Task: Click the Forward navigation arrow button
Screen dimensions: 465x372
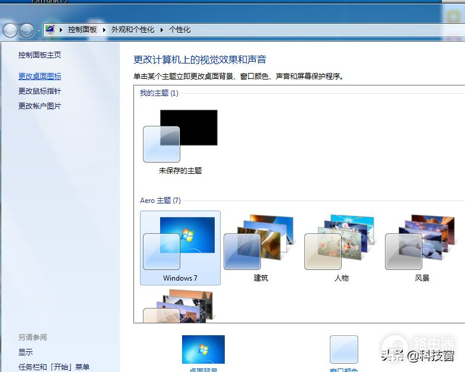Action: click(x=27, y=30)
